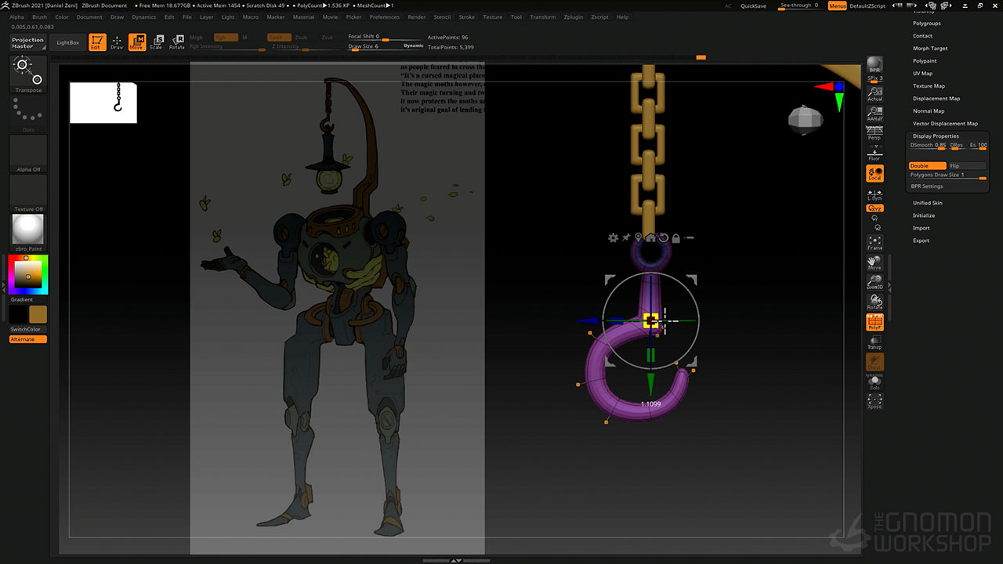The height and width of the screenshot is (564, 1003).
Task: Expand the Displacement Map section
Action: coord(936,99)
